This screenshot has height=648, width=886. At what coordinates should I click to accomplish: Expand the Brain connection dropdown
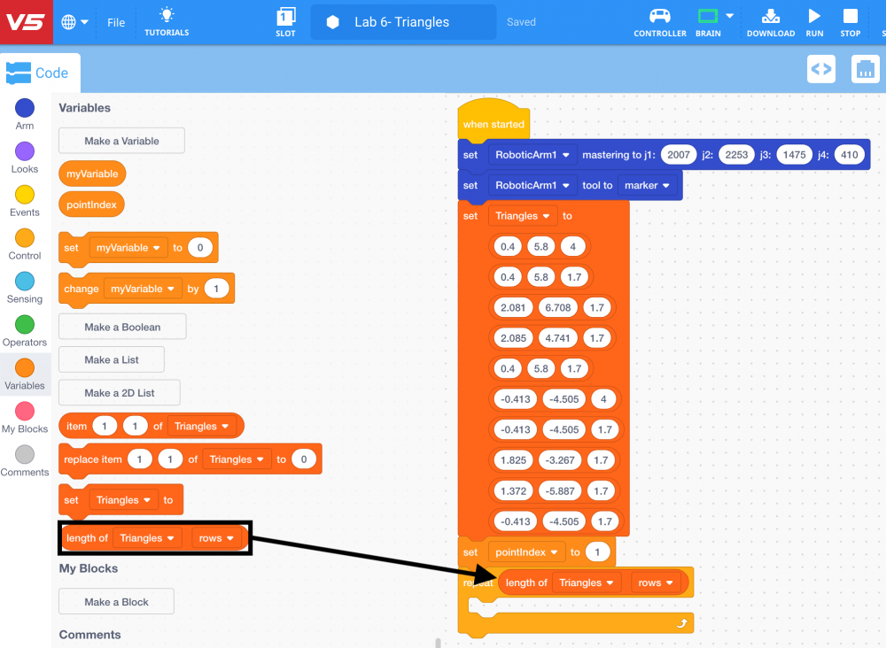[729, 16]
